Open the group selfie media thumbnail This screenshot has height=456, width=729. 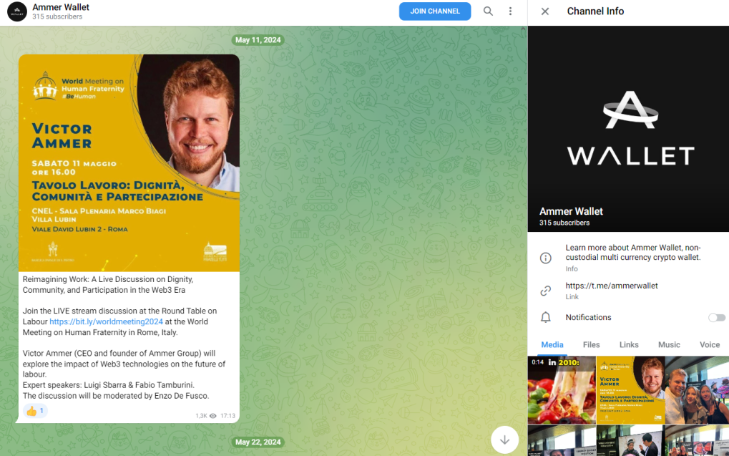(x=697, y=390)
